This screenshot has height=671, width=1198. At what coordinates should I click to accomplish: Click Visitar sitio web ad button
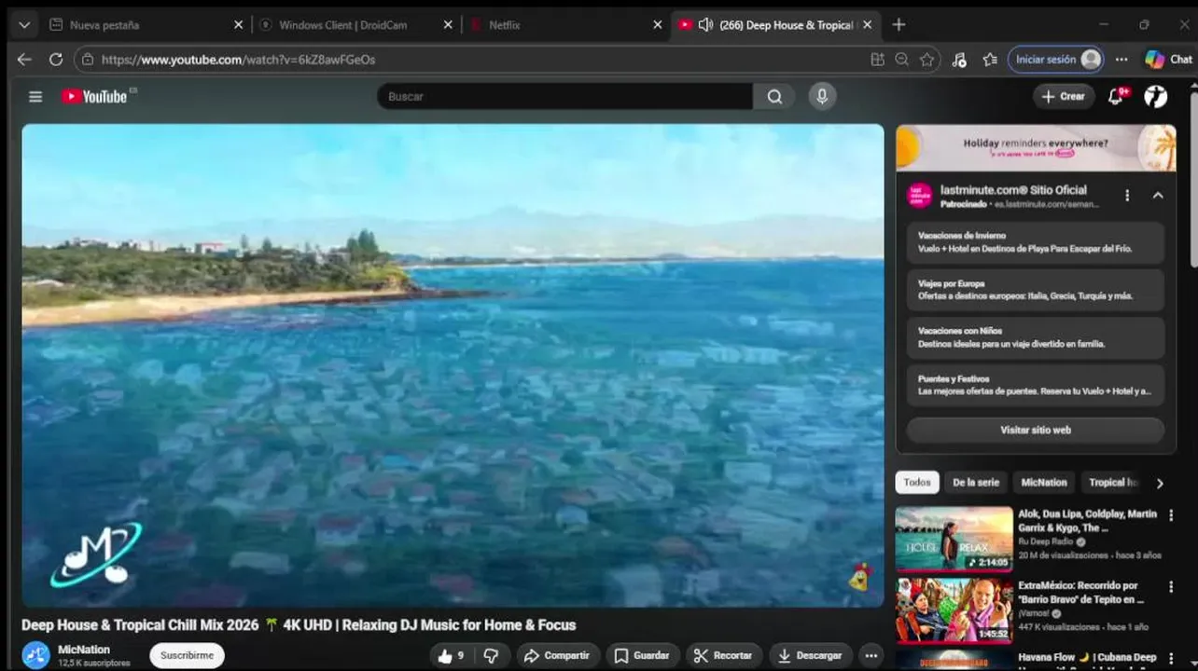(x=1036, y=431)
